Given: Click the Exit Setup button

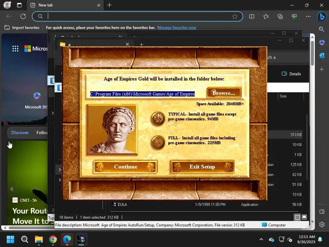Looking at the screenshot, I should click(202, 167).
